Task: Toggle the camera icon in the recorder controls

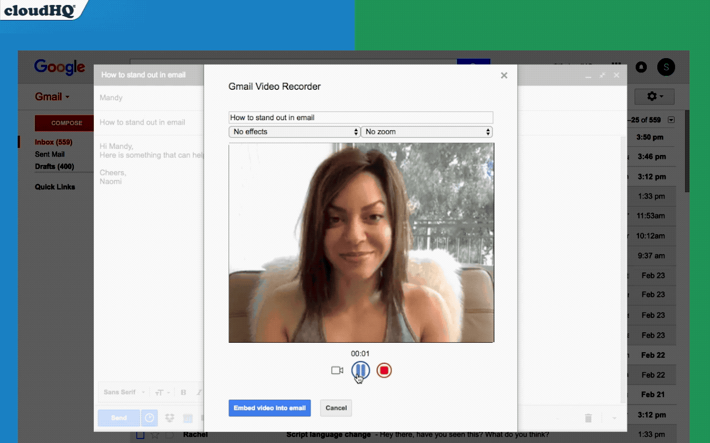Action: (x=337, y=370)
